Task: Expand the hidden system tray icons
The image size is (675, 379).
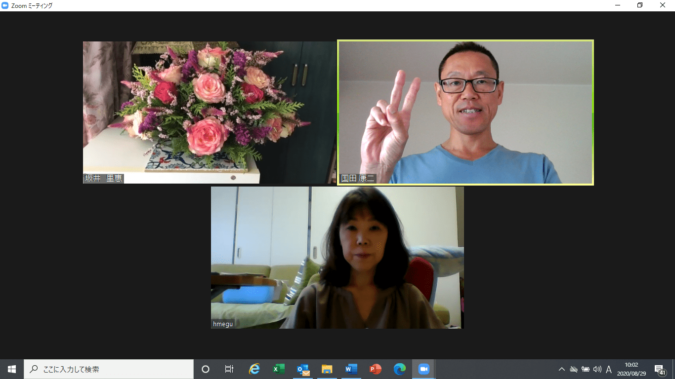Action: (x=562, y=369)
